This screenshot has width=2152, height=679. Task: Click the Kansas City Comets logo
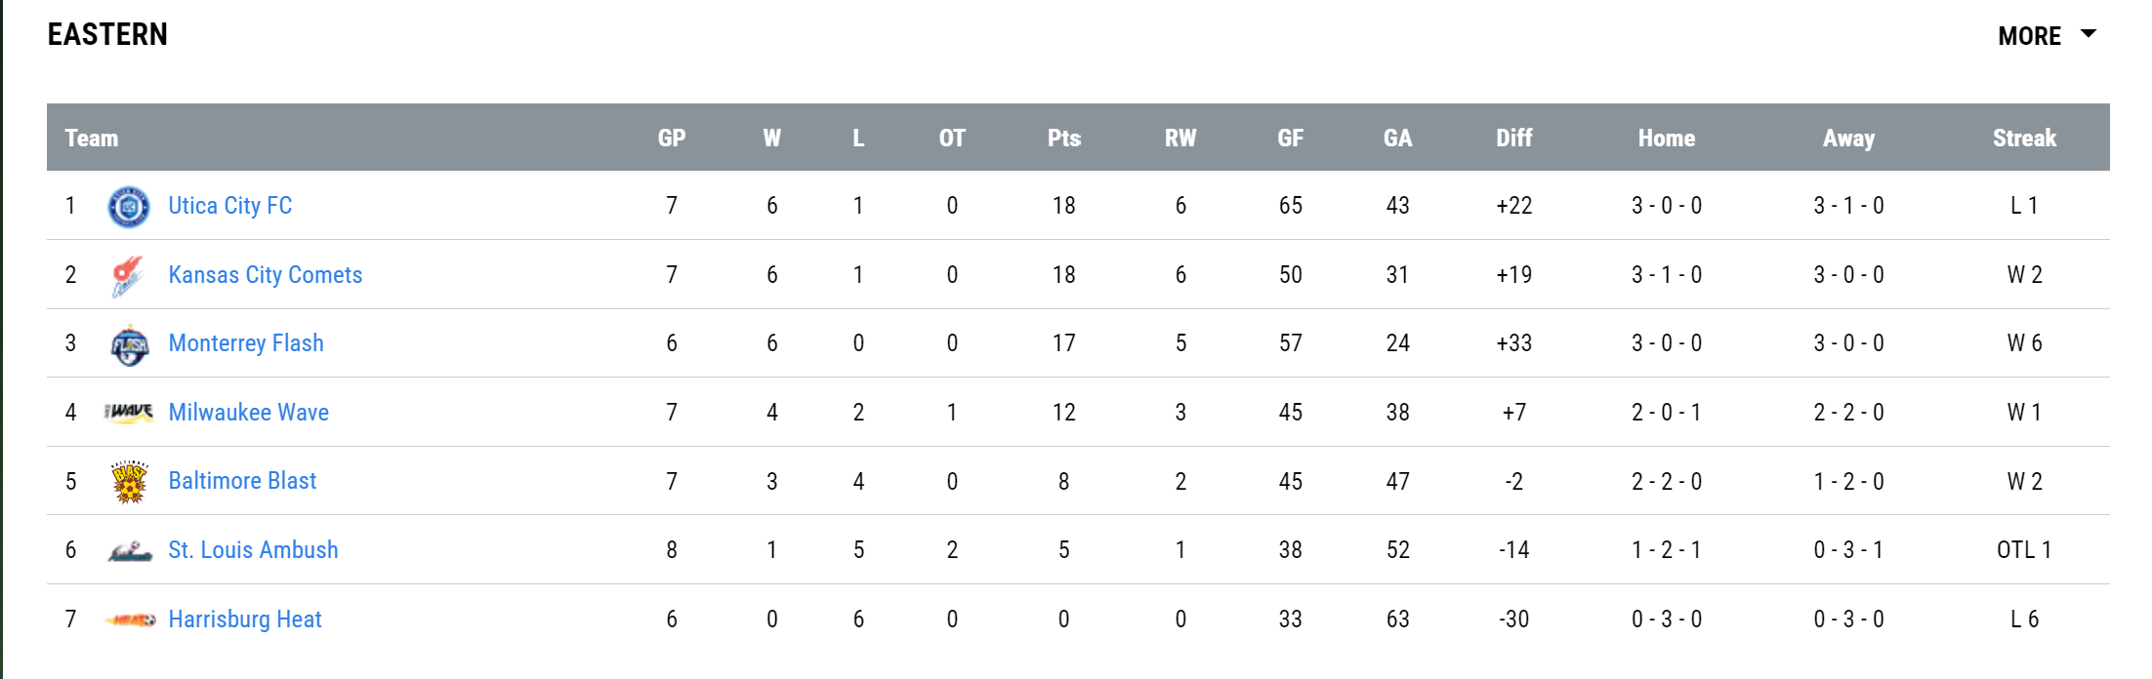tap(129, 276)
